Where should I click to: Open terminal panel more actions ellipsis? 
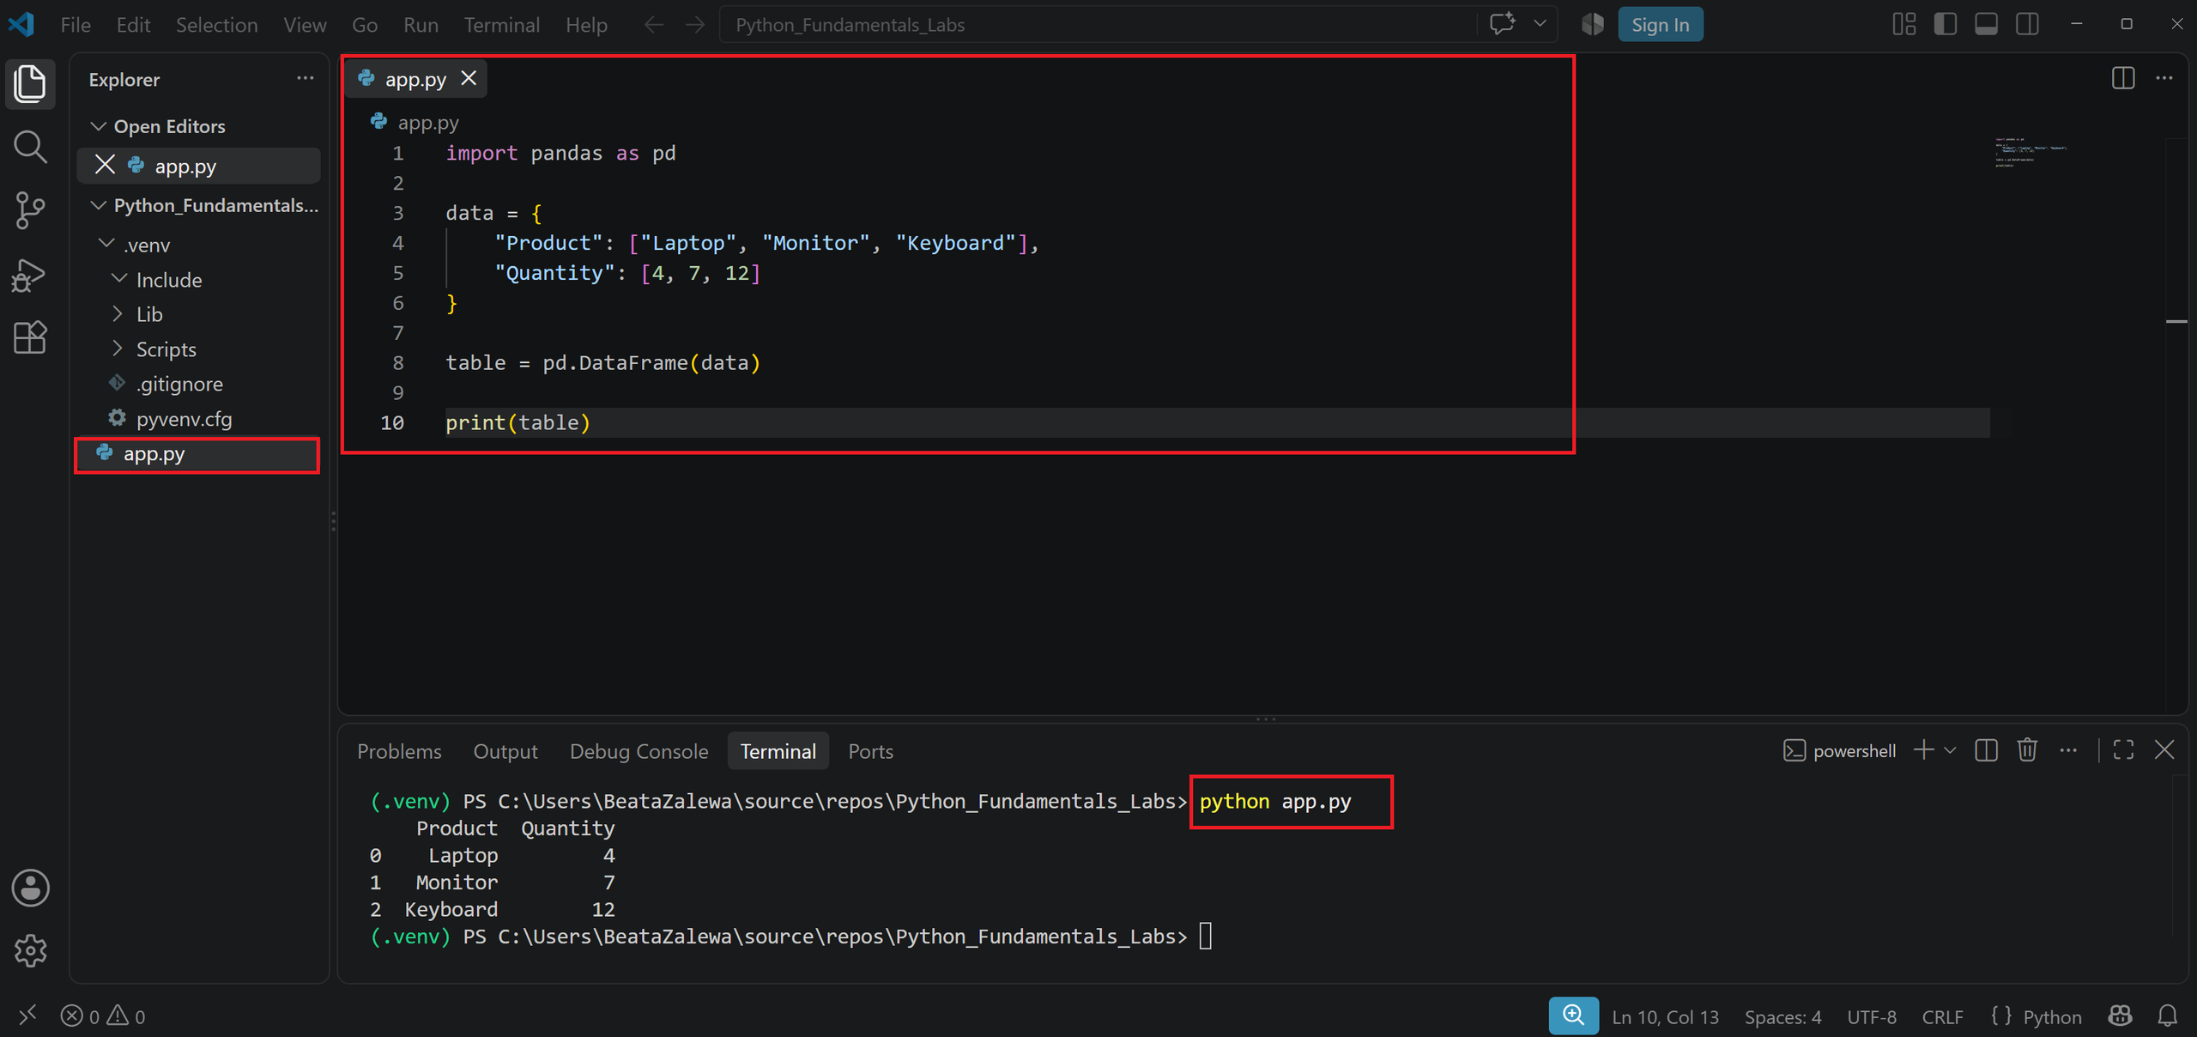pyautogui.click(x=2068, y=750)
